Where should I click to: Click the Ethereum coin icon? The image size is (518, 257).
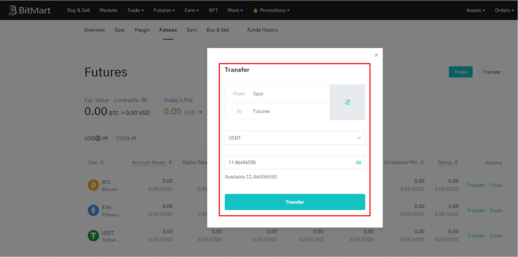click(93, 210)
